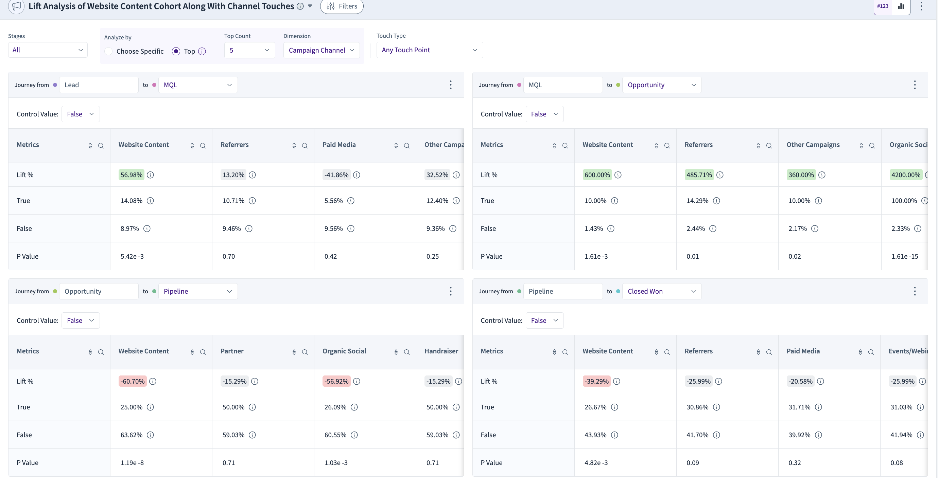Screen dimensions: 938x478
Task: Open the Top Count dropdown showing 5
Action: (249, 50)
